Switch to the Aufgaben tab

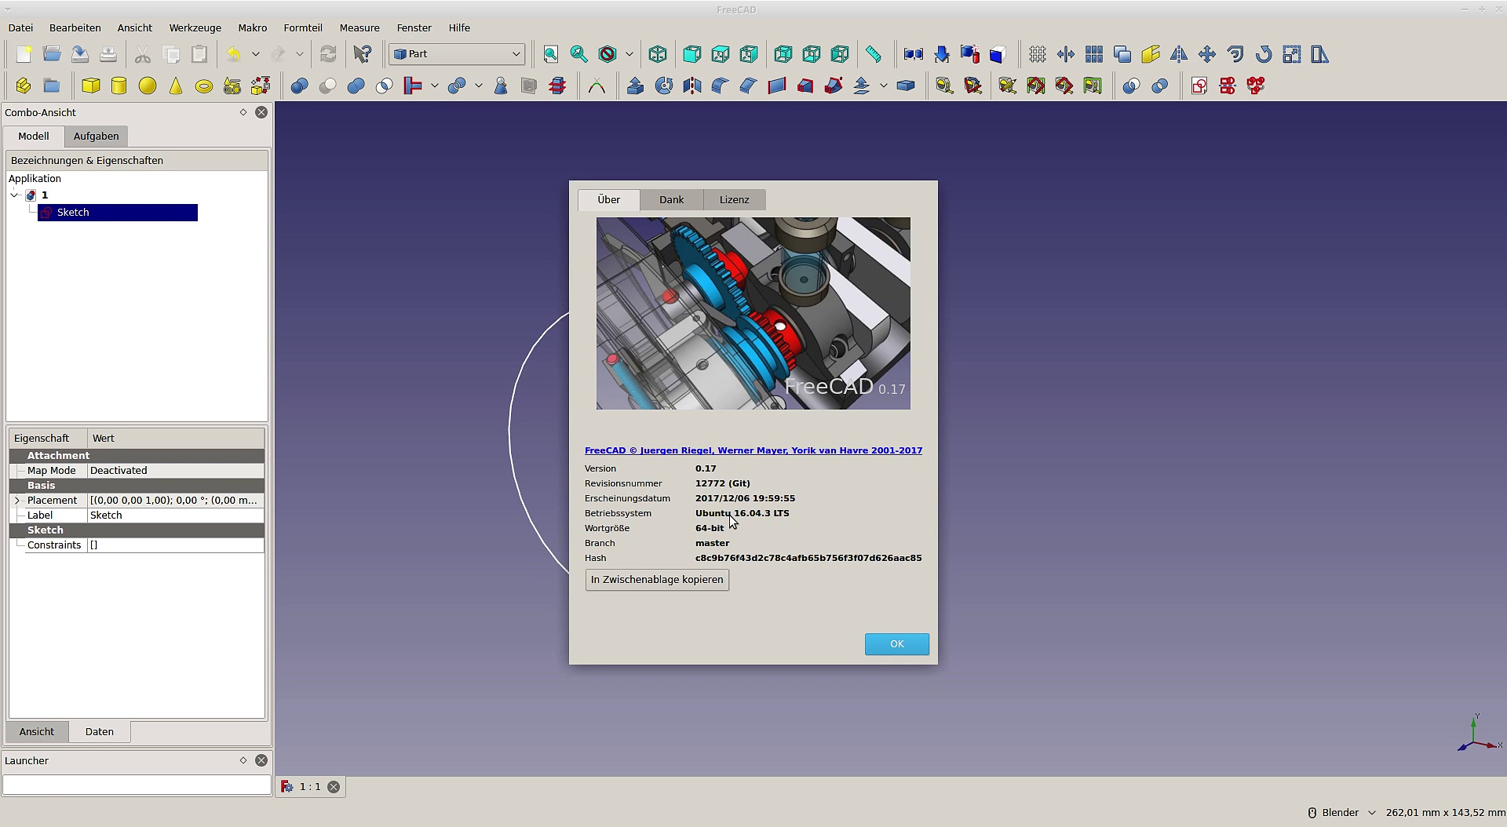[96, 137]
